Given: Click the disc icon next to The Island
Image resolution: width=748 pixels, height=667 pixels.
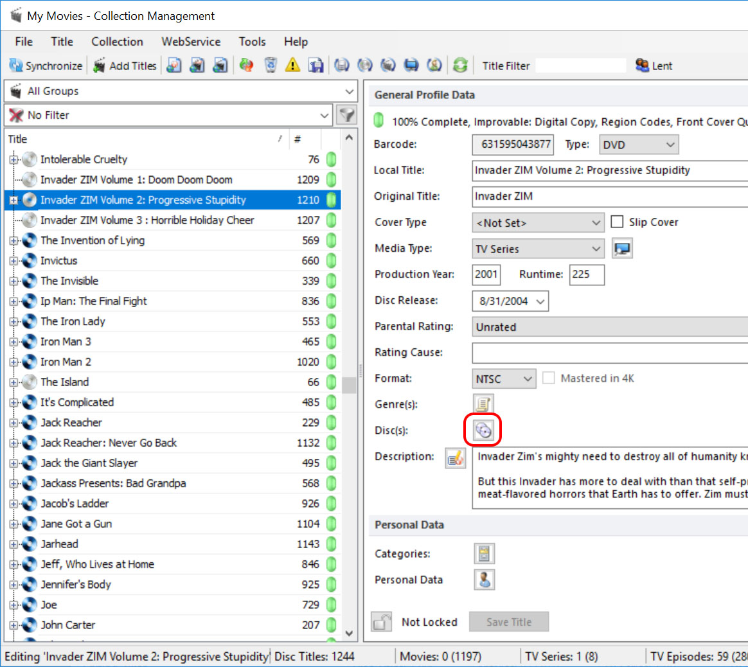Looking at the screenshot, I should click(30, 382).
